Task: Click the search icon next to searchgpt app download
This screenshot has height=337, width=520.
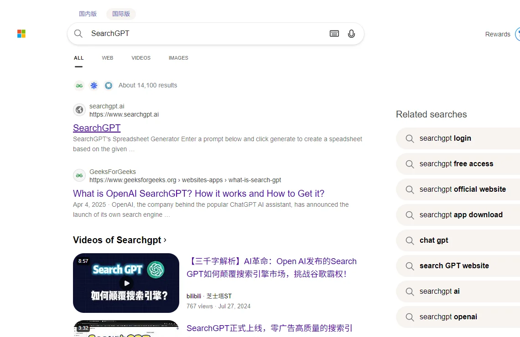Action: point(410,215)
